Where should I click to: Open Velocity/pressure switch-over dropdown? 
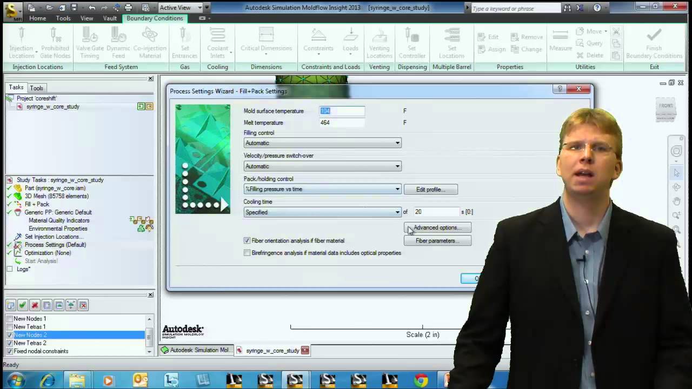(x=322, y=166)
